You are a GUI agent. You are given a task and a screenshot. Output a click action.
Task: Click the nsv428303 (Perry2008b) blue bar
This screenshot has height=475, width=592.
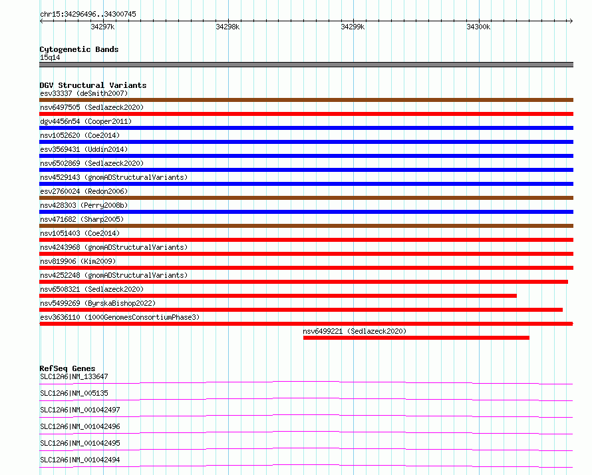(306, 212)
